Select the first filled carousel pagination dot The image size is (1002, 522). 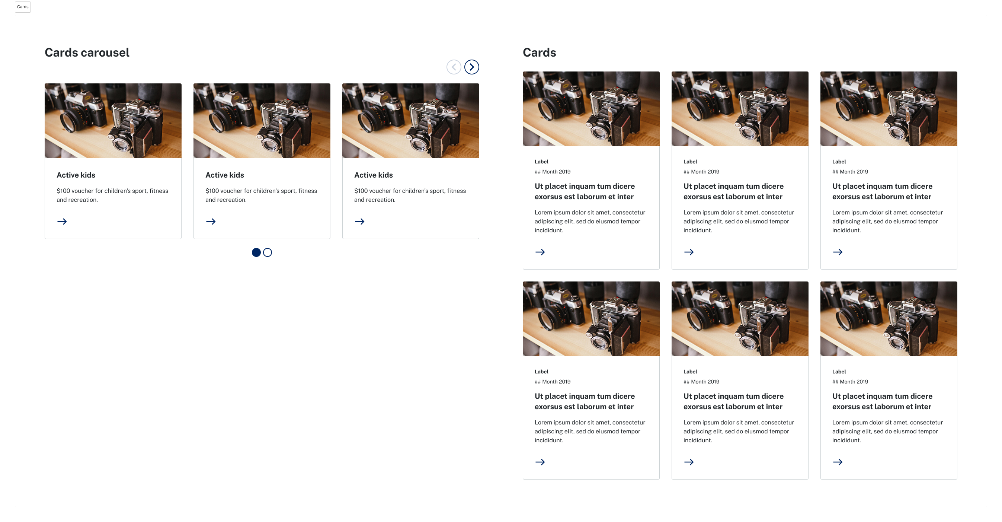coord(256,253)
